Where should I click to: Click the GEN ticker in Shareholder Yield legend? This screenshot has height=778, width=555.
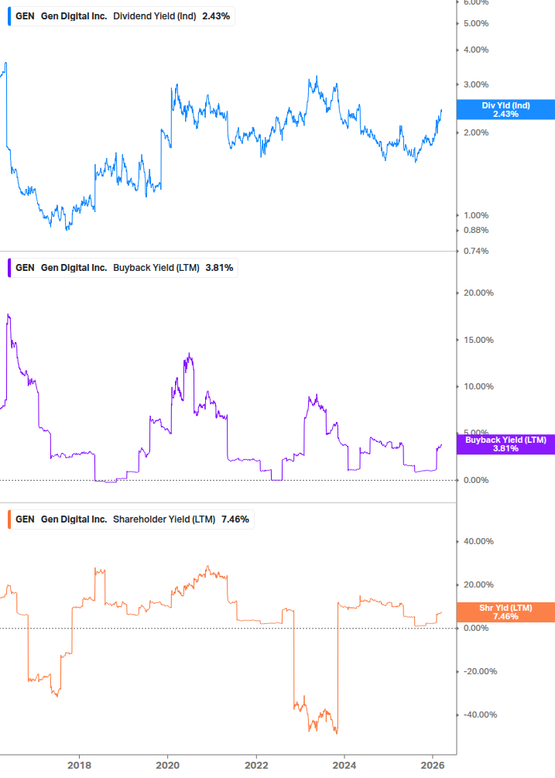(25, 519)
